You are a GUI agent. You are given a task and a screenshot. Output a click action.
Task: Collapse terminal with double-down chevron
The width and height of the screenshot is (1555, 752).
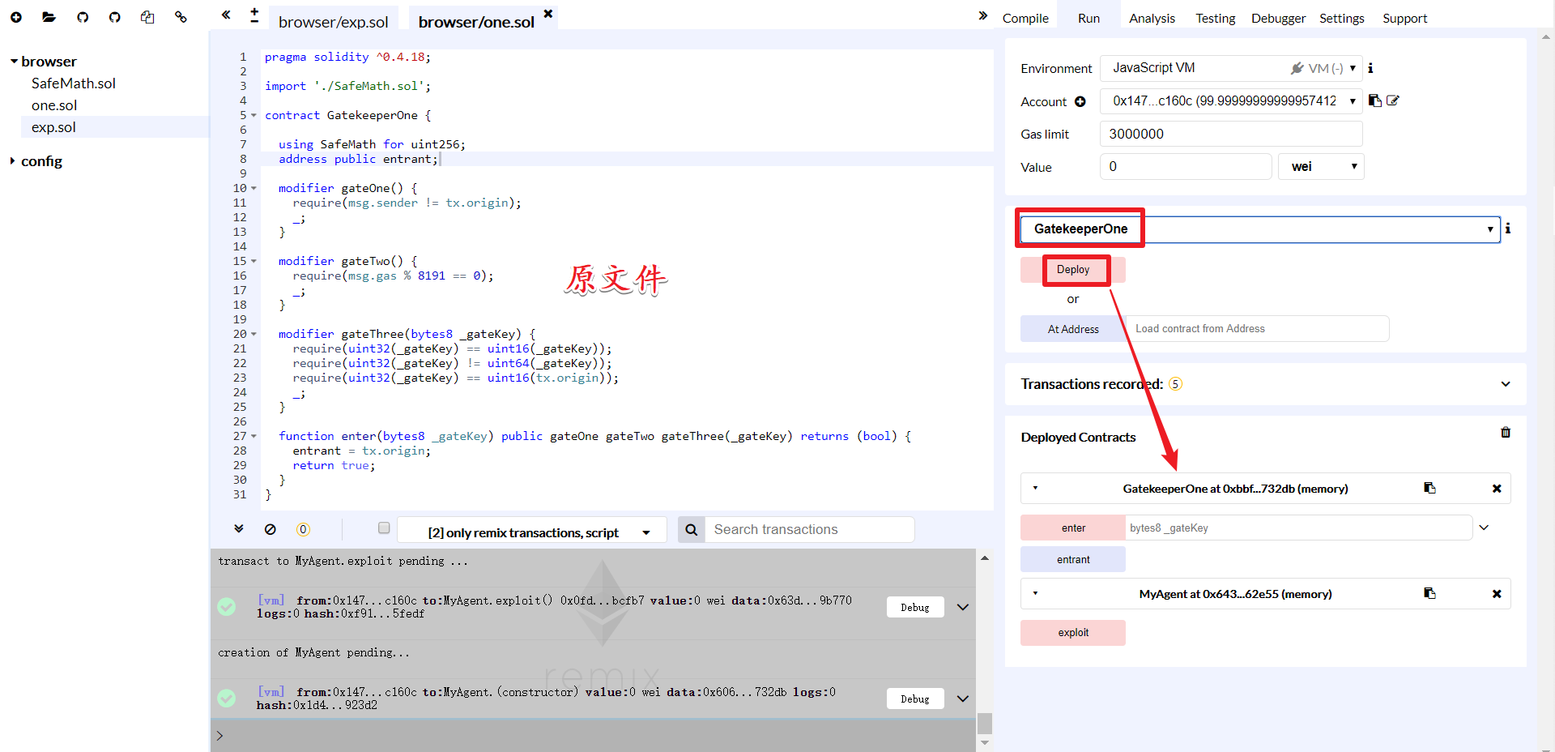pos(239,528)
